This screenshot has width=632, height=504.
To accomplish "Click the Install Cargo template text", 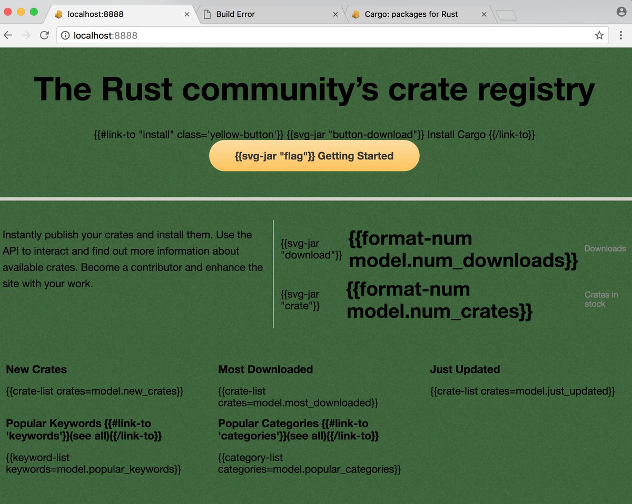I will 314,135.
